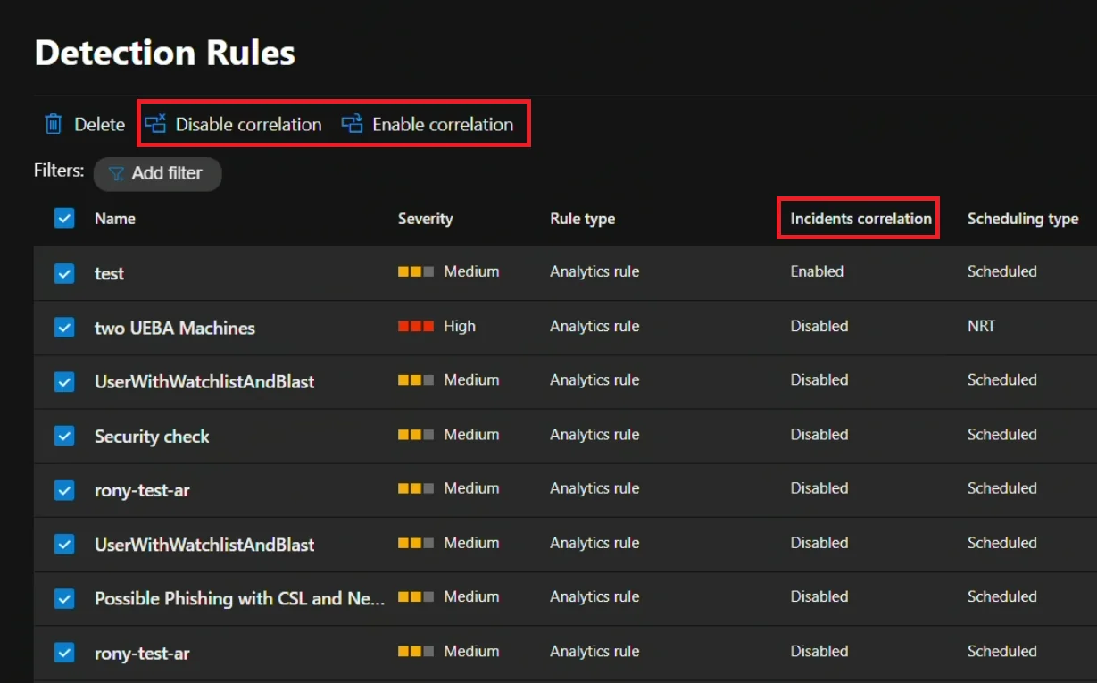Sort rules by the Severity column header
The width and height of the screenshot is (1097, 683).
(x=425, y=218)
